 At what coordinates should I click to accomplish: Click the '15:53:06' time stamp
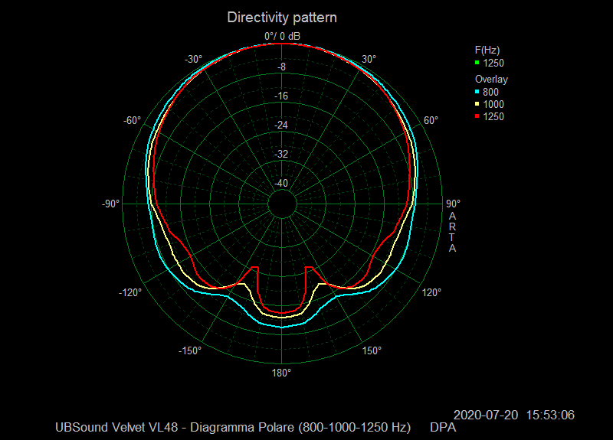click(x=550, y=415)
